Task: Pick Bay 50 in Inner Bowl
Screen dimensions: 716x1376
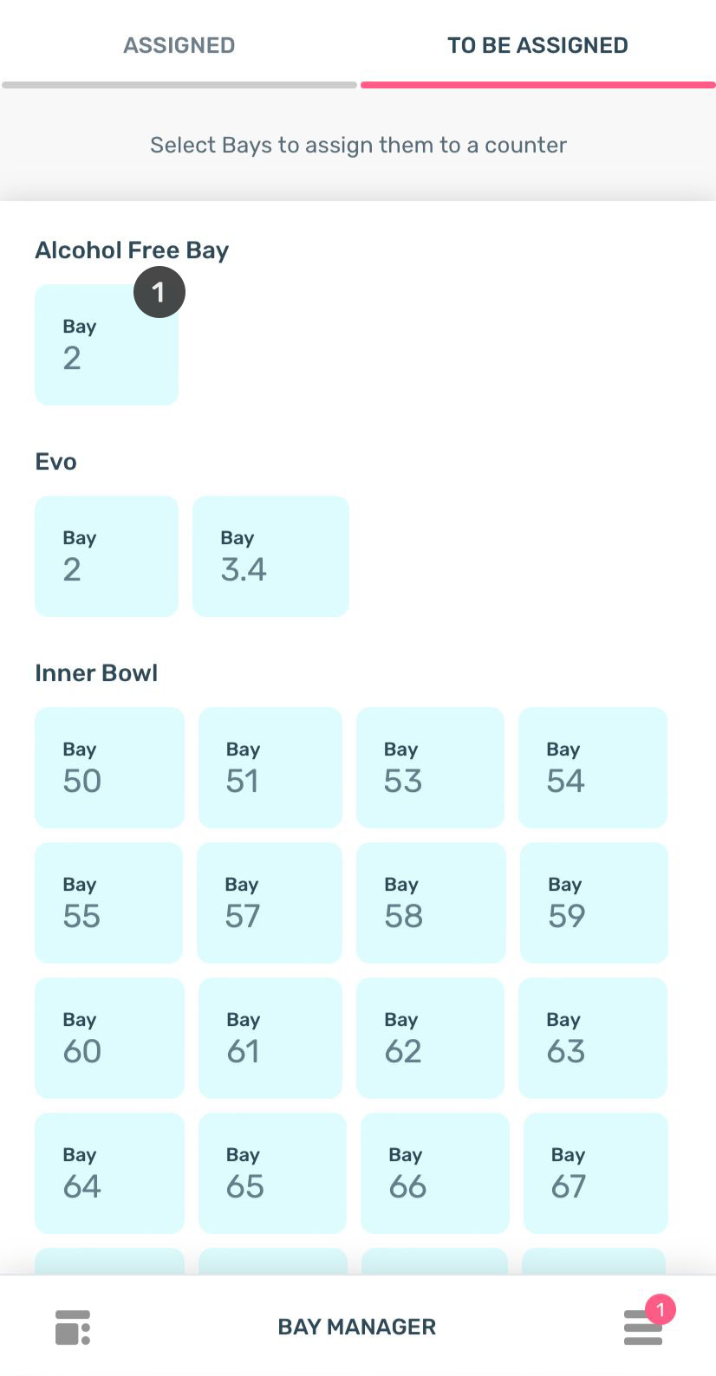Action: coord(109,767)
